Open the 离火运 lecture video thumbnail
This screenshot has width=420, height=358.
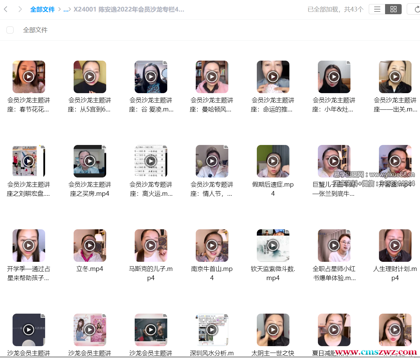click(x=151, y=161)
